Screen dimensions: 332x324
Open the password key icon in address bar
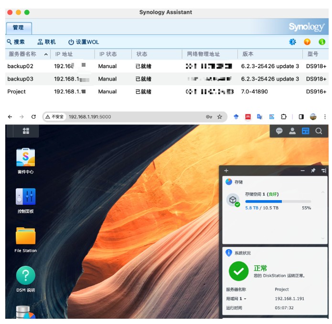209,117
